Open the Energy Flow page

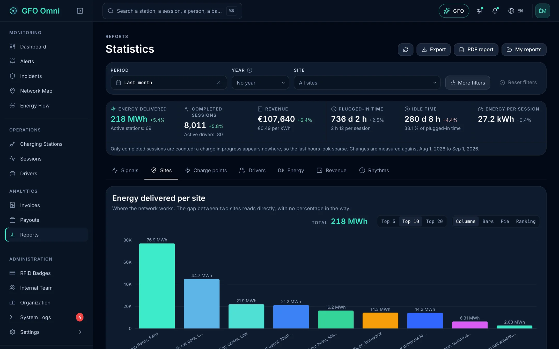46,106
